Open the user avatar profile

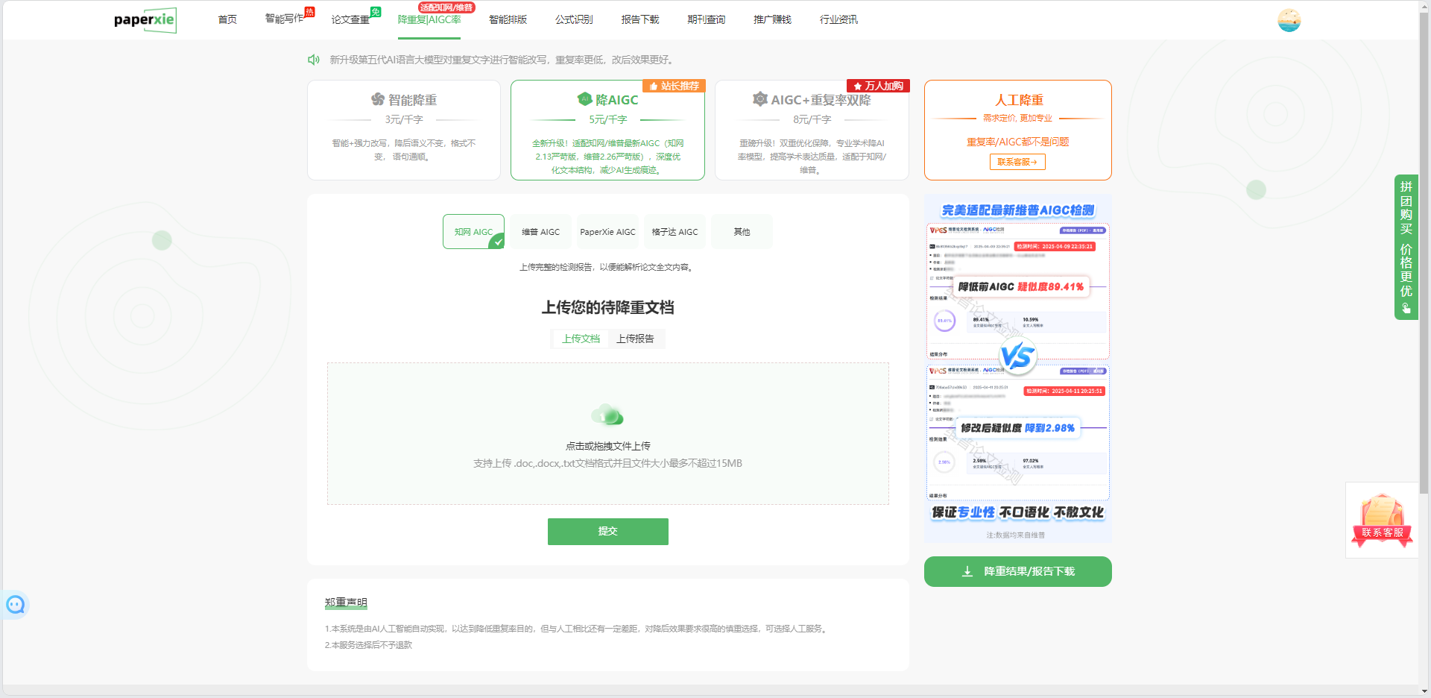[x=1289, y=20]
